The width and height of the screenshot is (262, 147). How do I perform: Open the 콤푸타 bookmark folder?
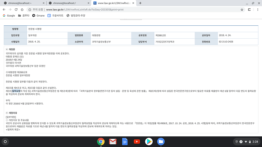(x=24, y=16)
